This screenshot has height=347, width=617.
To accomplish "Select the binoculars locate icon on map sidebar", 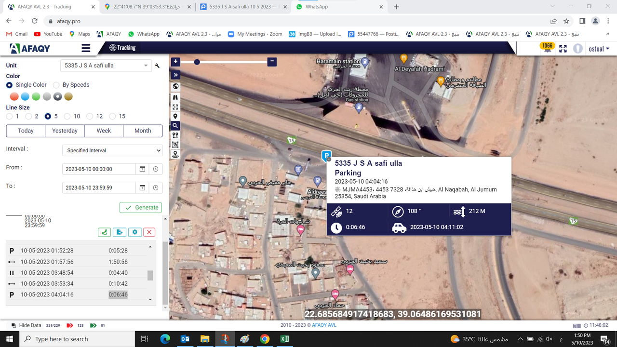I will click(x=175, y=97).
